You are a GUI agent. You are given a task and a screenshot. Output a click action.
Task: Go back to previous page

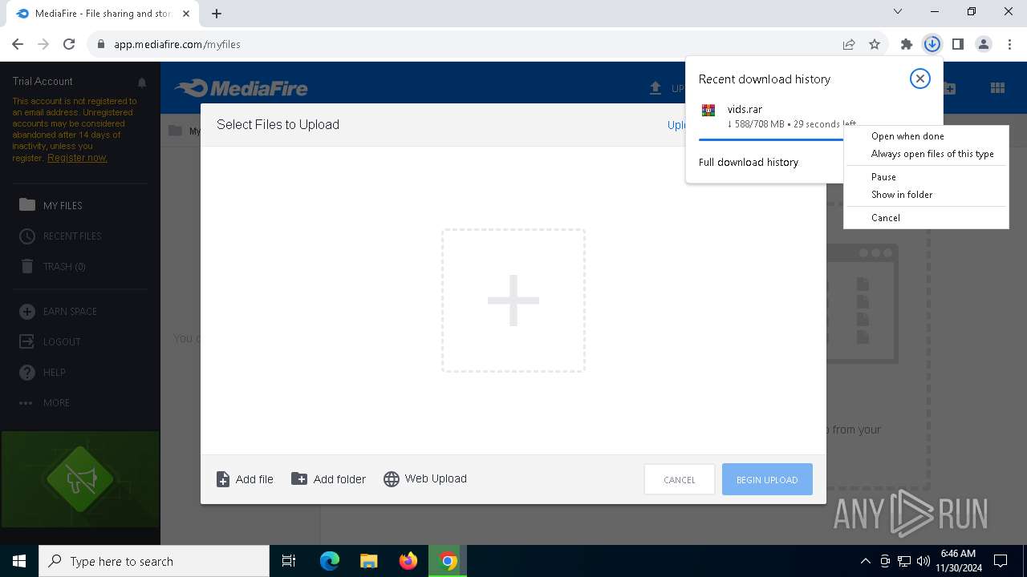tap(18, 45)
